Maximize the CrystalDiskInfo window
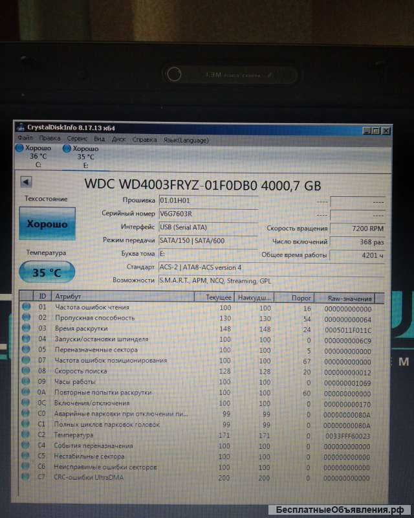 tap(376, 131)
